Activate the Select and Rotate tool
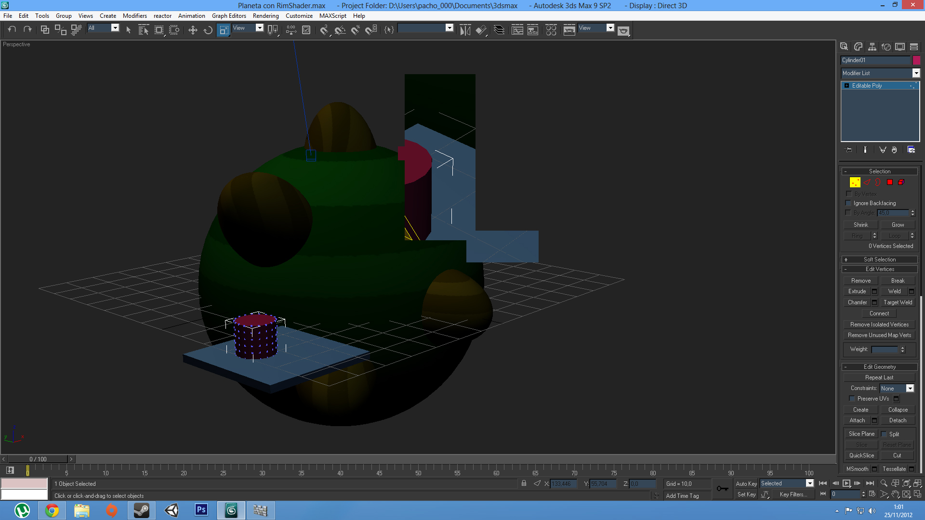This screenshot has width=925, height=520. (208, 30)
